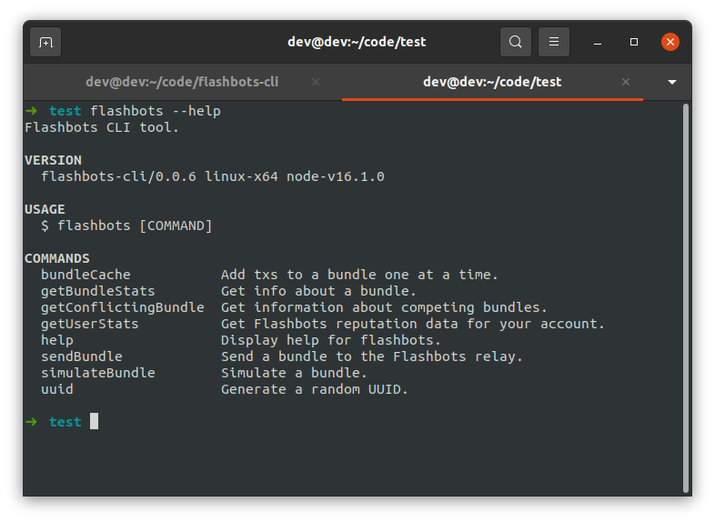
Task: Close the flashbots-cli tab
Action: [x=316, y=82]
